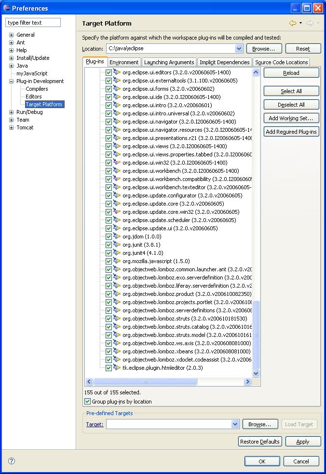
Task: Uncheck org.eclipse.update.core (3.2.0.v20060605) checkbox
Action: (109, 204)
